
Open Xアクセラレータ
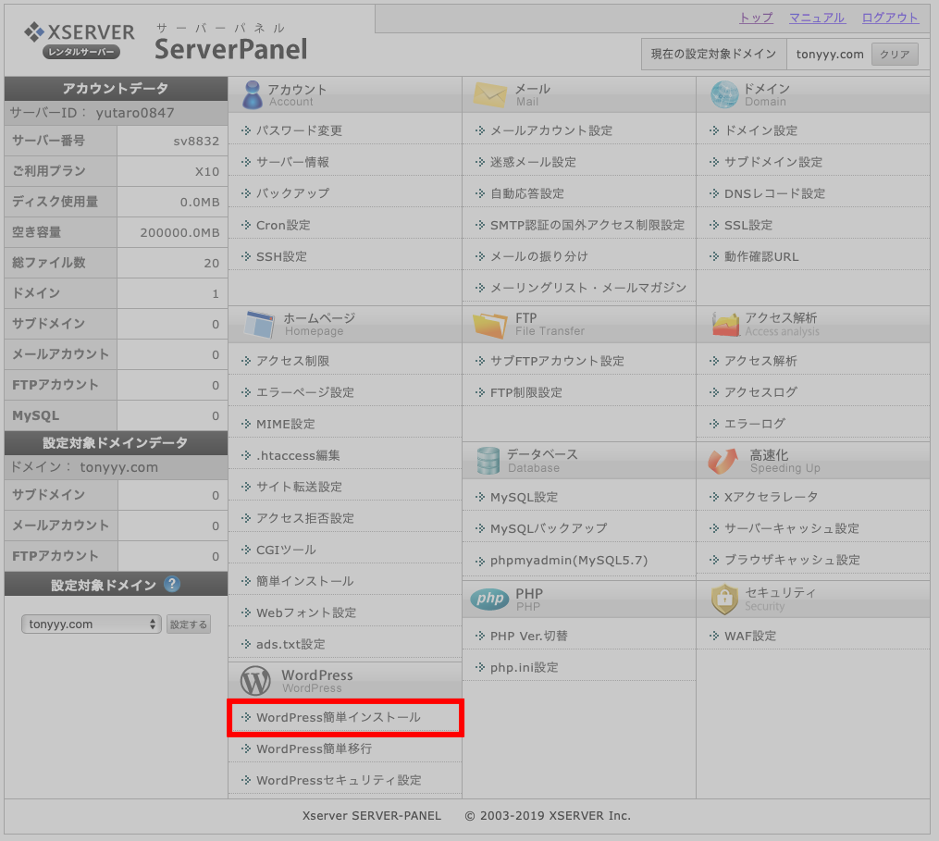tap(771, 497)
